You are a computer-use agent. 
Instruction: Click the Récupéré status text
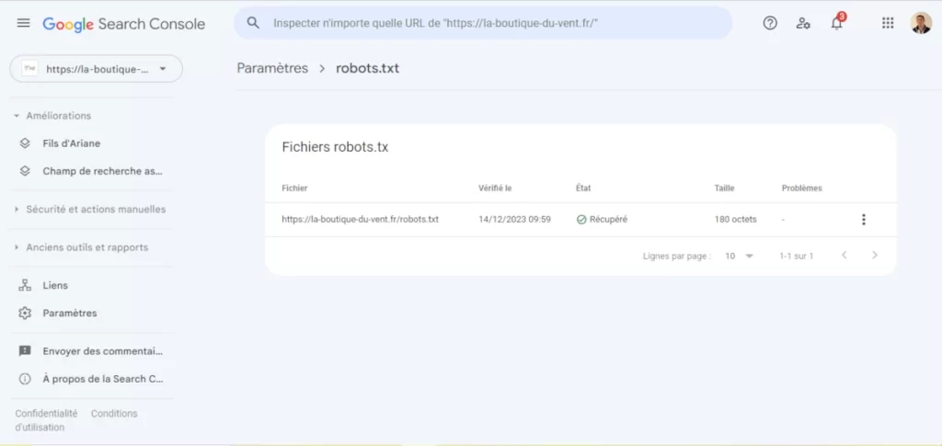pos(608,220)
